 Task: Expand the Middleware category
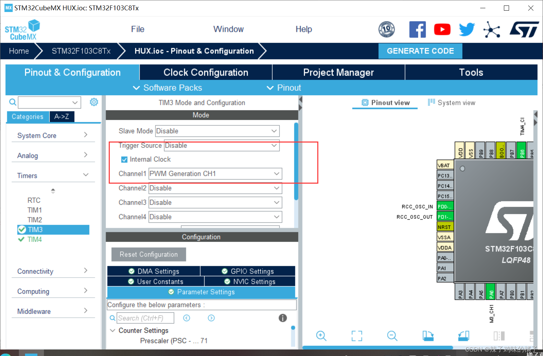53,311
